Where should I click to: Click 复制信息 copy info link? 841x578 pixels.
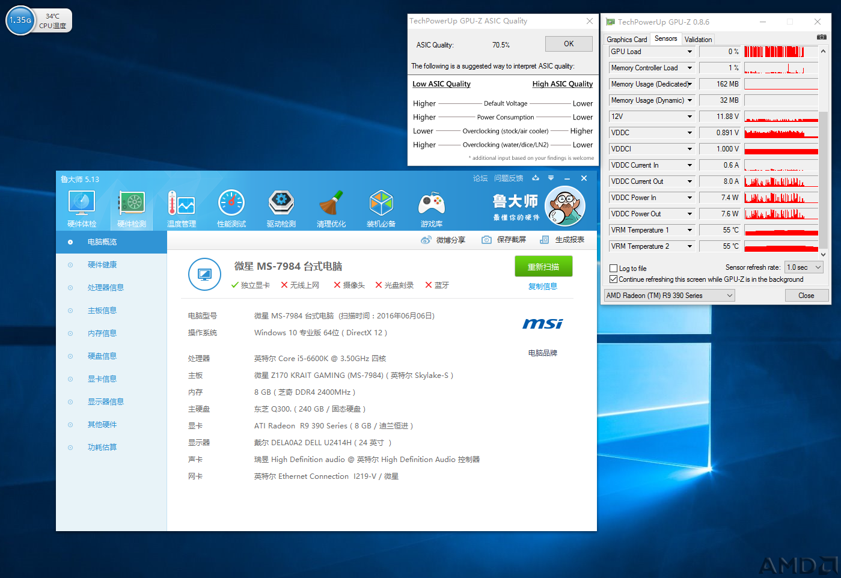point(543,287)
